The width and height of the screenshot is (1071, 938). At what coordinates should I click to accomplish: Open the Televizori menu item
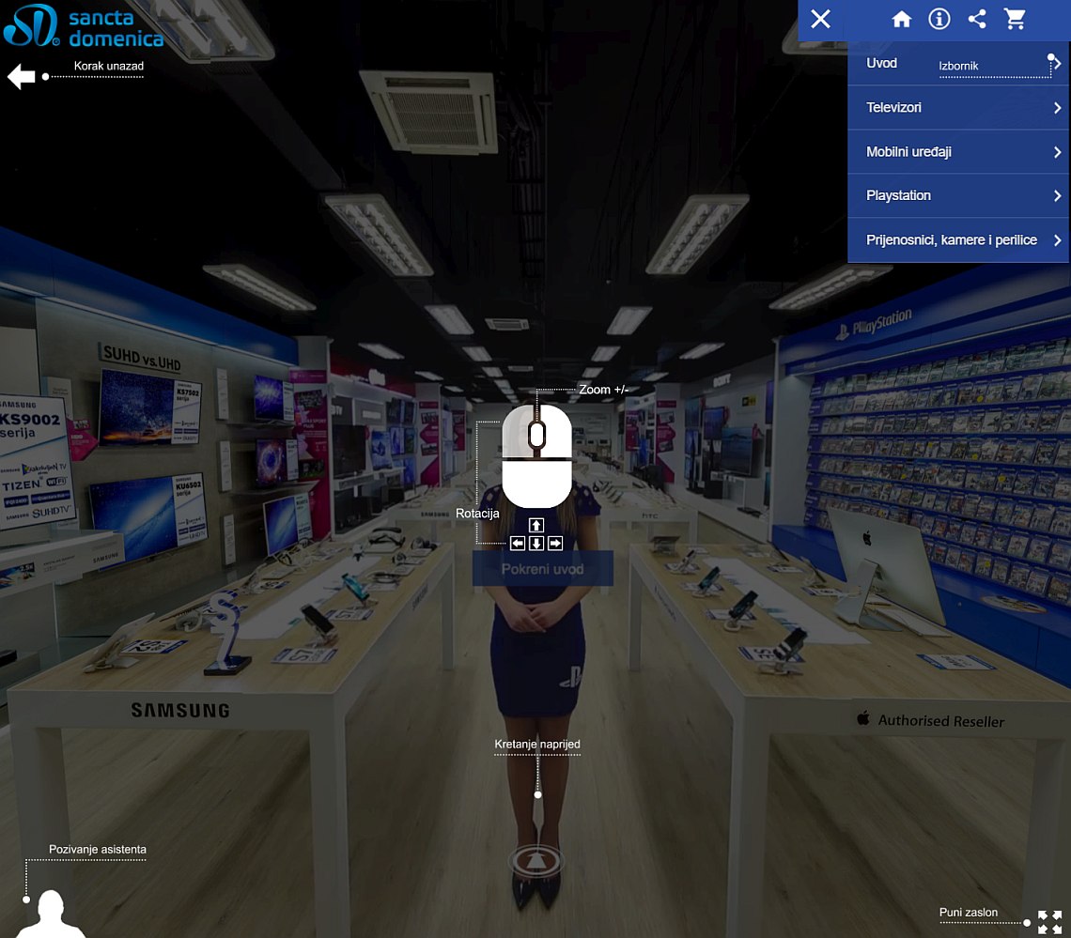pos(958,108)
